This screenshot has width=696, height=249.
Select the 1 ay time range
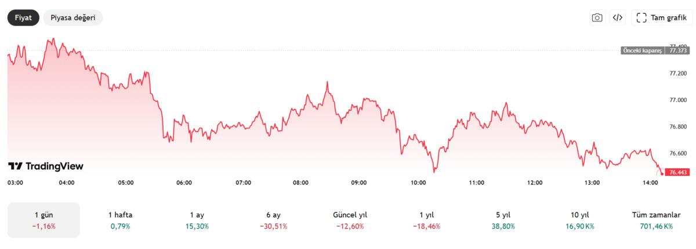point(198,220)
